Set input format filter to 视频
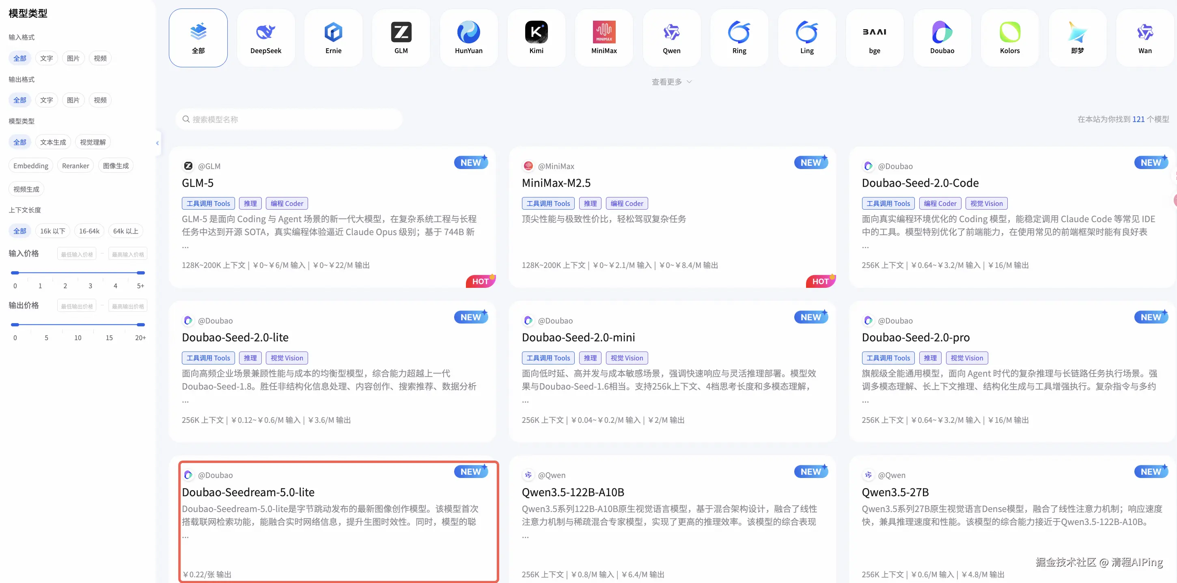 pos(100,58)
